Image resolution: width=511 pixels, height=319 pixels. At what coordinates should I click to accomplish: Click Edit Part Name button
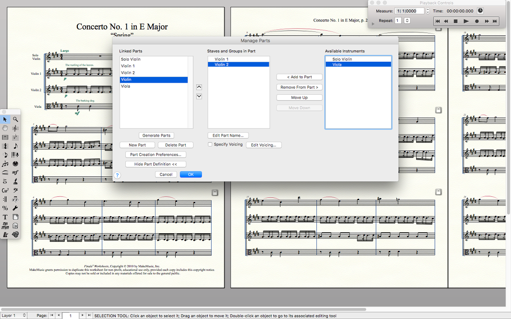tap(228, 136)
